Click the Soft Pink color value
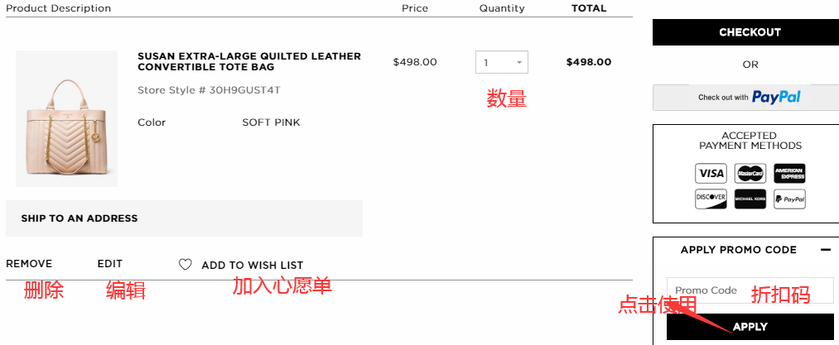The image size is (839, 345). tap(271, 122)
